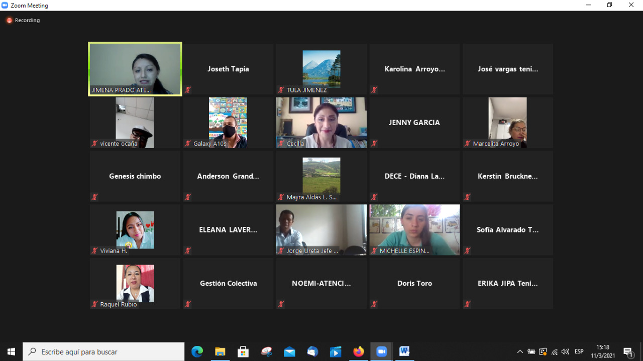Select Marcelita Arroyo video thumbnail
The image size is (643, 361).
[x=508, y=123]
